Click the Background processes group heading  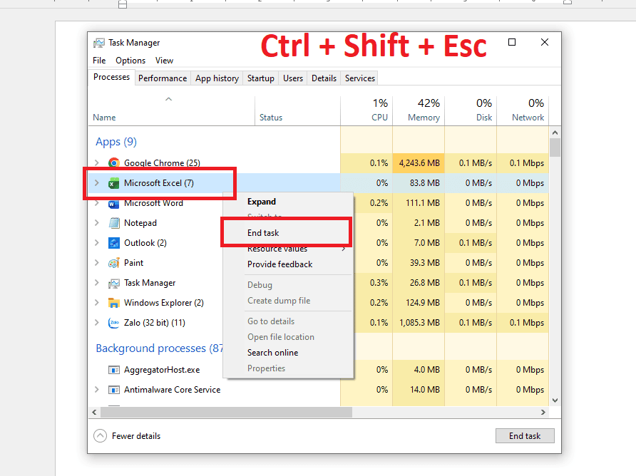159,348
